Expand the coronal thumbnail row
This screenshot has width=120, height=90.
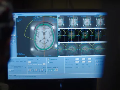click(59, 30)
